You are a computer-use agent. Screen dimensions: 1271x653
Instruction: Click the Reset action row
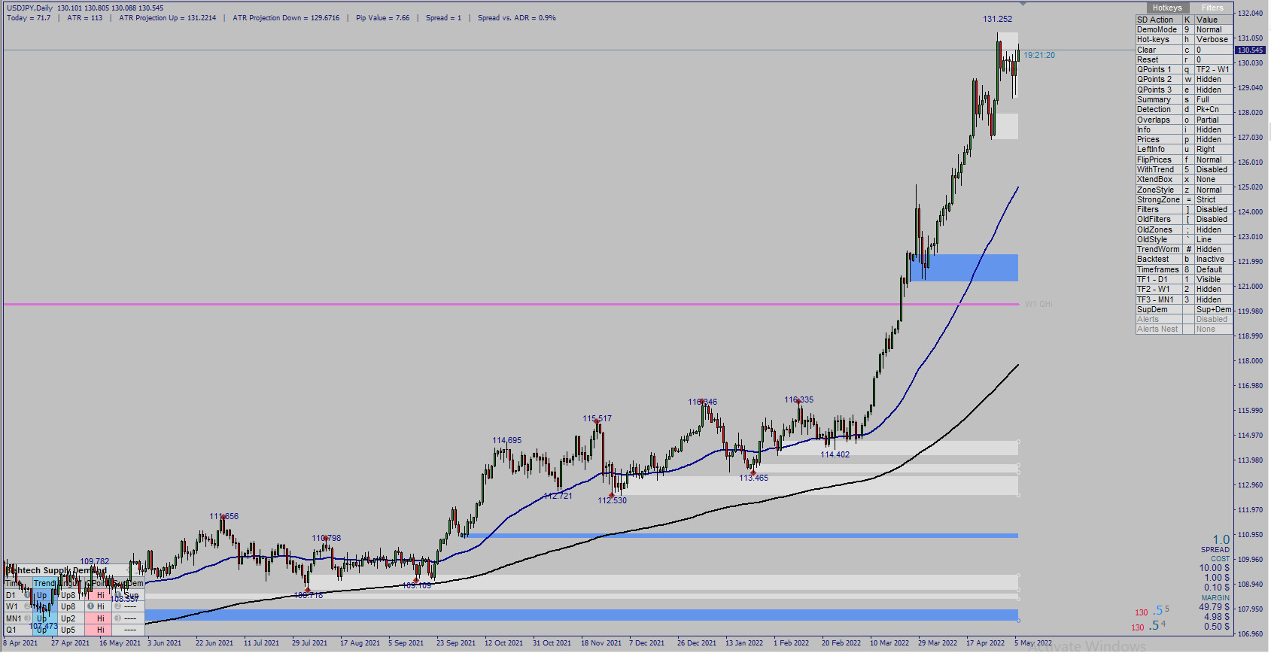coord(1184,59)
